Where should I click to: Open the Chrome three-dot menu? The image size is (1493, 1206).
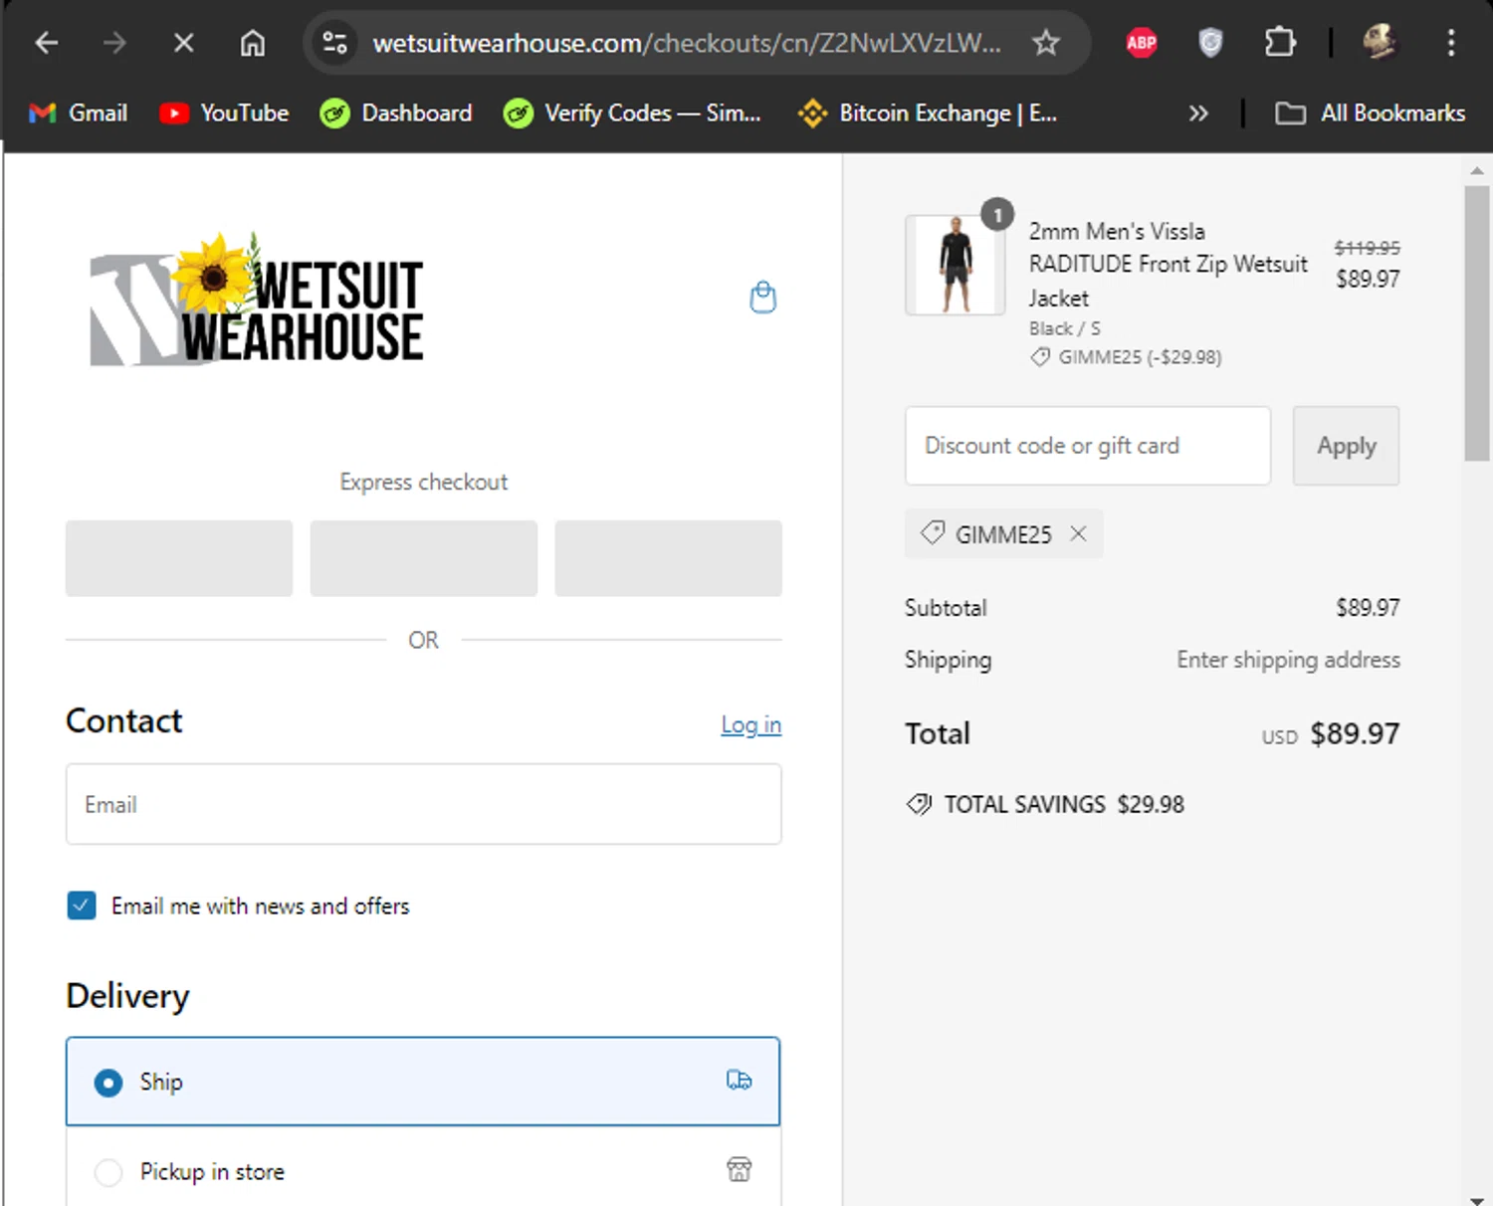[x=1450, y=43]
